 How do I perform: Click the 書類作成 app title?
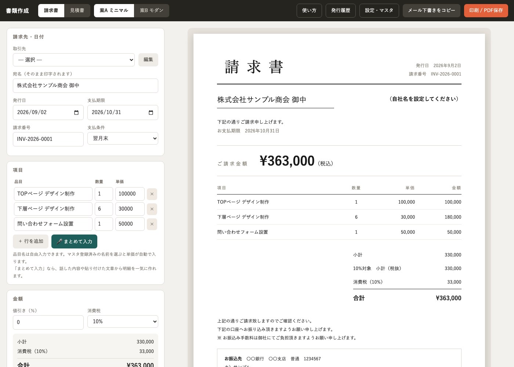pyautogui.click(x=17, y=11)
